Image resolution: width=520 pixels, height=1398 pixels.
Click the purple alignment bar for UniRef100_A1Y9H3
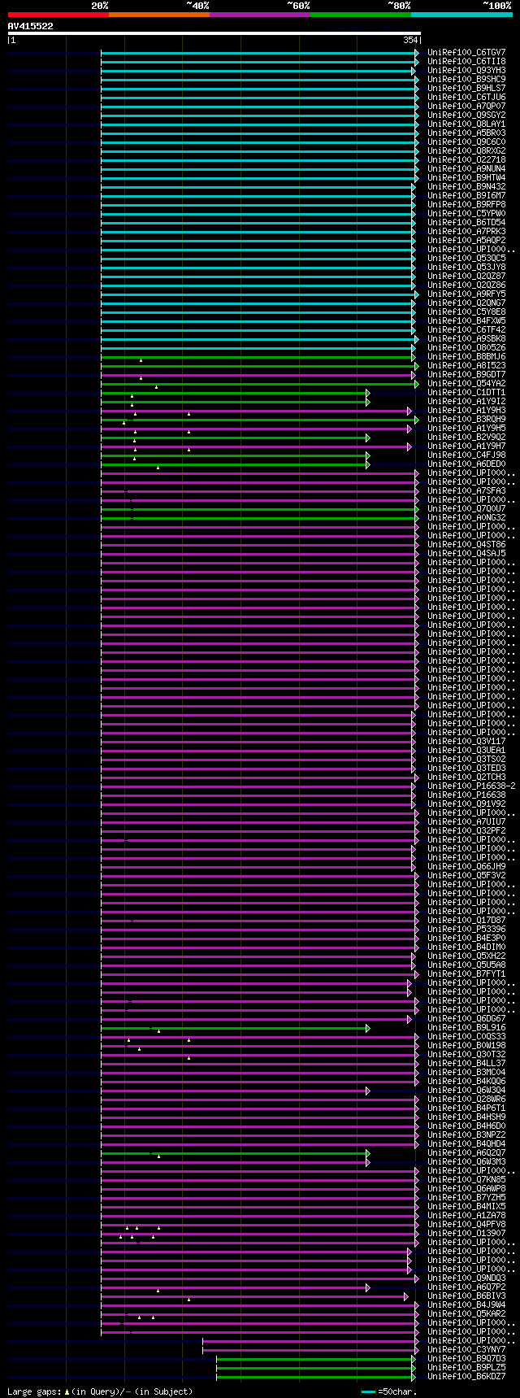coord(255,411)
